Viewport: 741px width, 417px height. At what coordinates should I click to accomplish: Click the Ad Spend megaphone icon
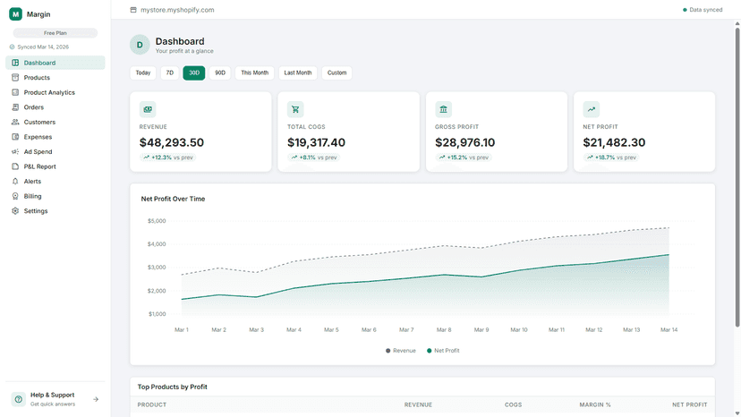point(15,152)
